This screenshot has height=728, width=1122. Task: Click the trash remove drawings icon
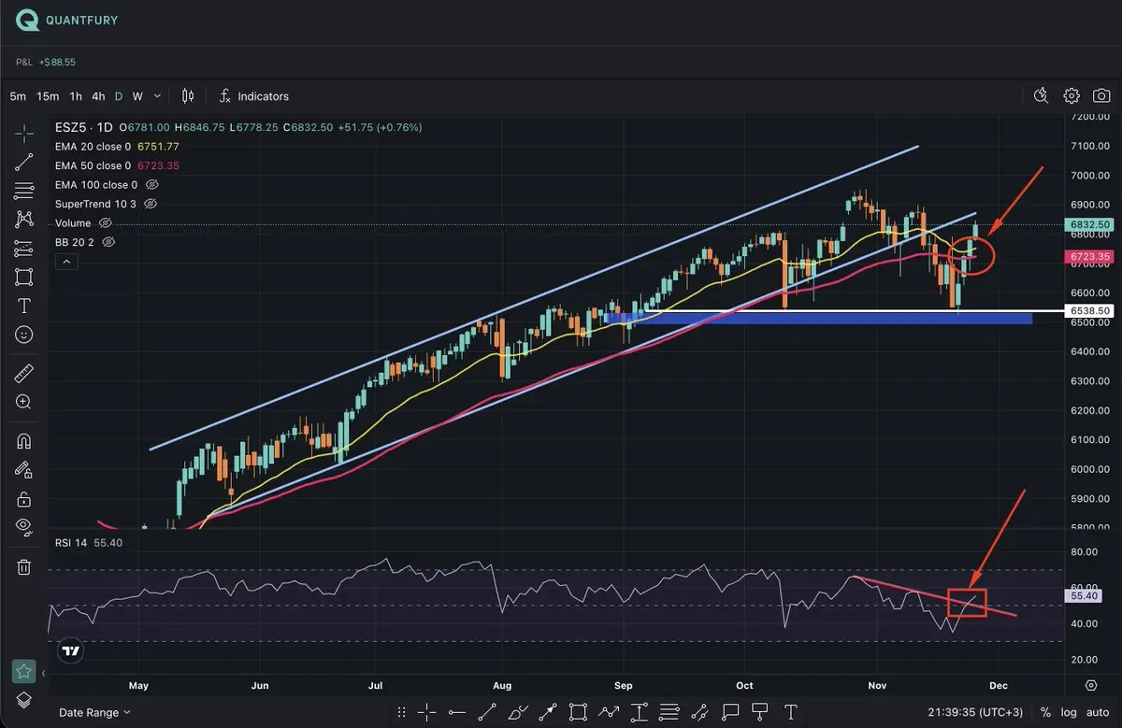click(x=24, y=566)
